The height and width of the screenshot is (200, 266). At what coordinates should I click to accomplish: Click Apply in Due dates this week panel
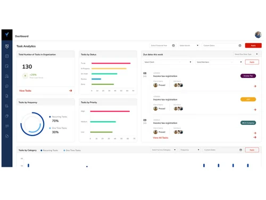pos(252,62)
